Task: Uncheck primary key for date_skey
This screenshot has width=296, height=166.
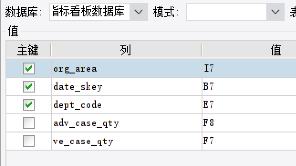Action: (29, 87)
